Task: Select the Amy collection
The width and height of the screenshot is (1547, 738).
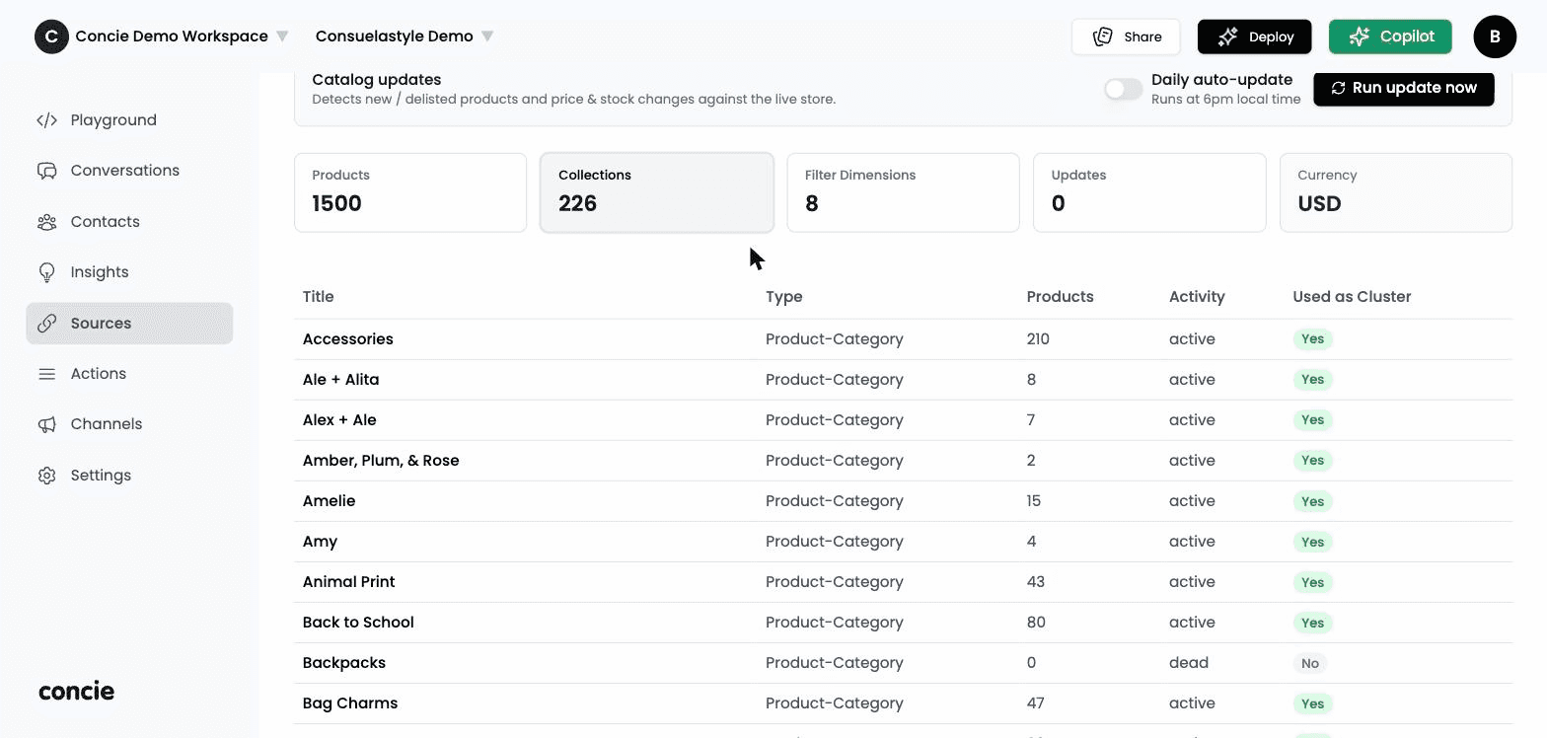Action: point(321,542)
